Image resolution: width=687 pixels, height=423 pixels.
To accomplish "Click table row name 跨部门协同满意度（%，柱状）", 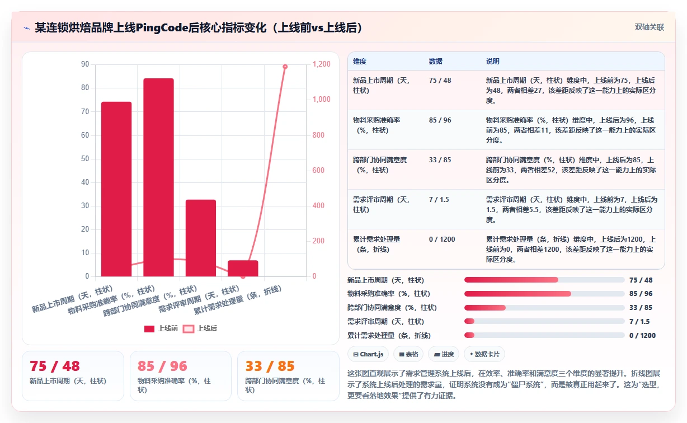I will [x=380, y=164].
